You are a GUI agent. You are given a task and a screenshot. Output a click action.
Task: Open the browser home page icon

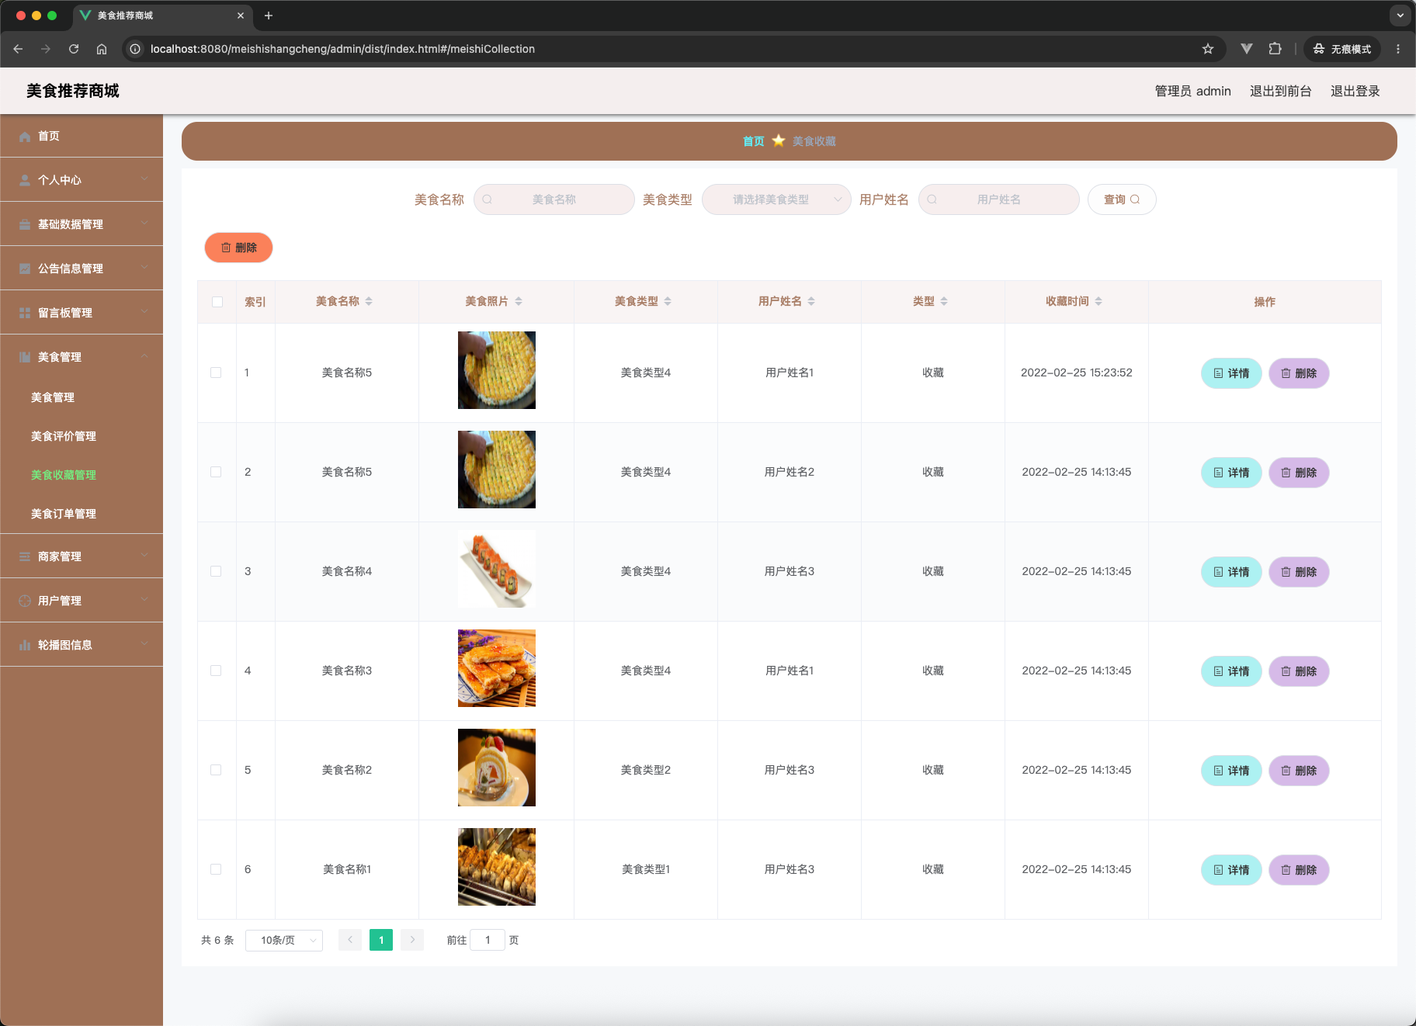point(102,49)
